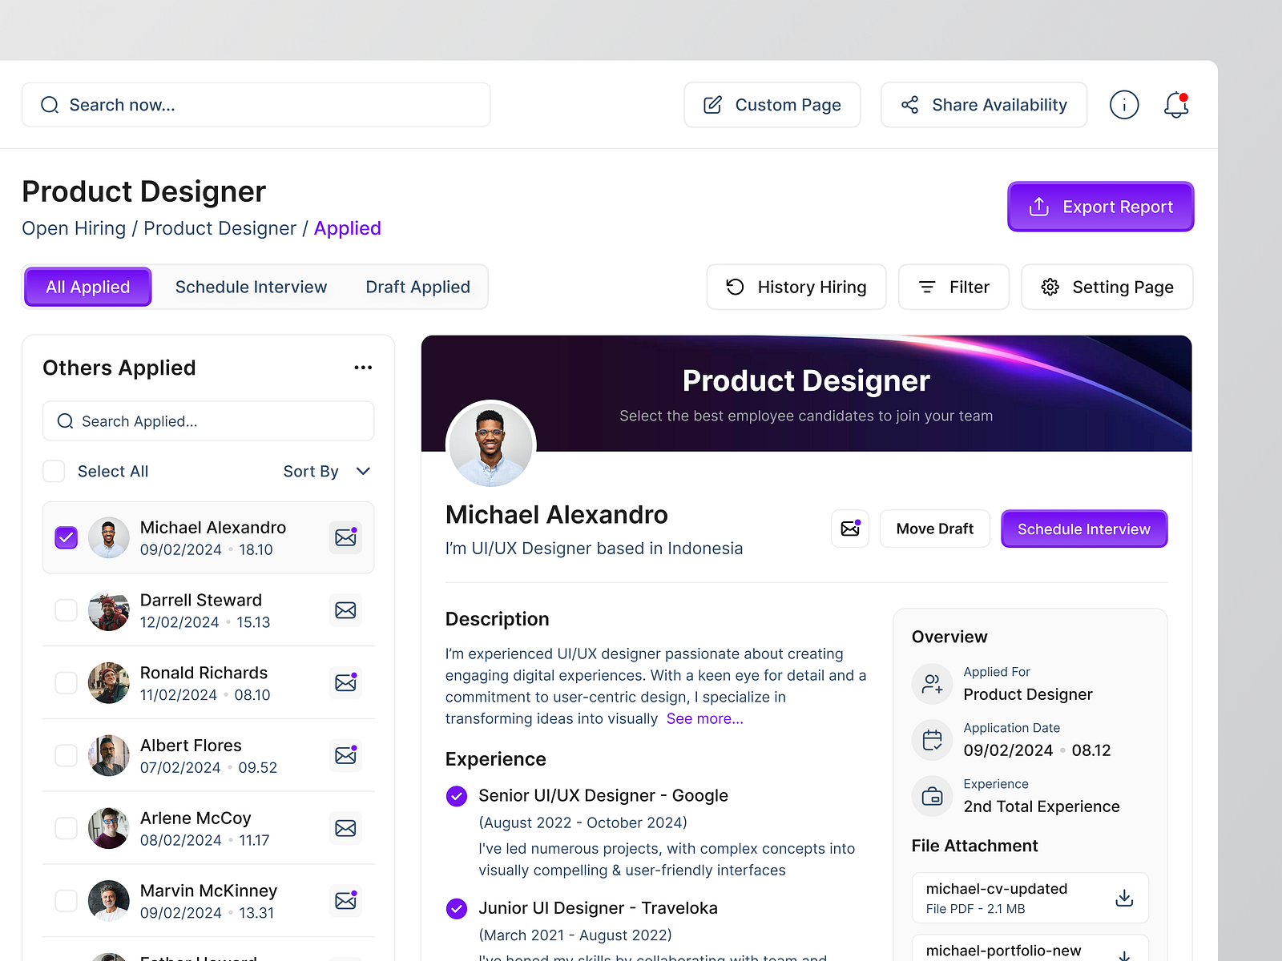Click mail icon for Arlene McCoy
The width and height of the screenshot is (1282, 961).
(x=345, y=828)
